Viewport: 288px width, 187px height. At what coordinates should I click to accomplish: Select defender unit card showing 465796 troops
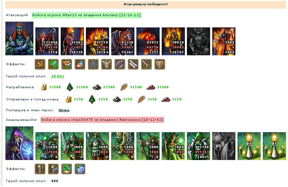click(x=198, y=146)
